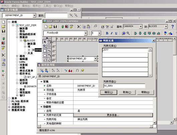Select the Rectangle drawing tool
The width and height of the screenshot is (177, 135).
(x=45, y=51)
